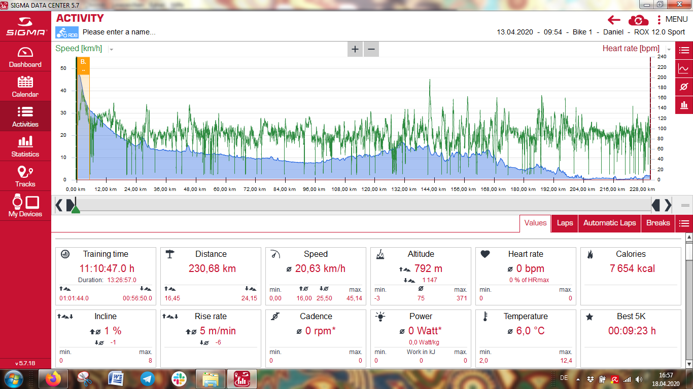Click the ROX 12.0 Sport device label
Screen dimensions: 693x389
[x=660, y=32]
